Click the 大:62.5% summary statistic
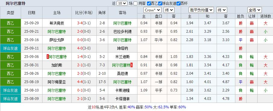Image resolution: width=273 pixels, height=111 pixels. click(161, 107)
